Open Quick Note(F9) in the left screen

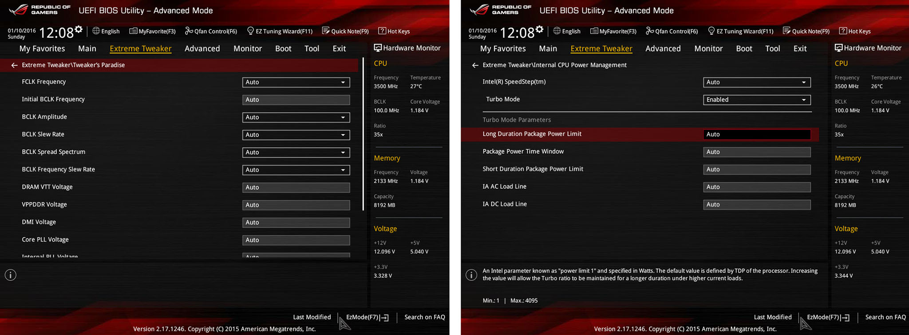click(x=345, y=31)
